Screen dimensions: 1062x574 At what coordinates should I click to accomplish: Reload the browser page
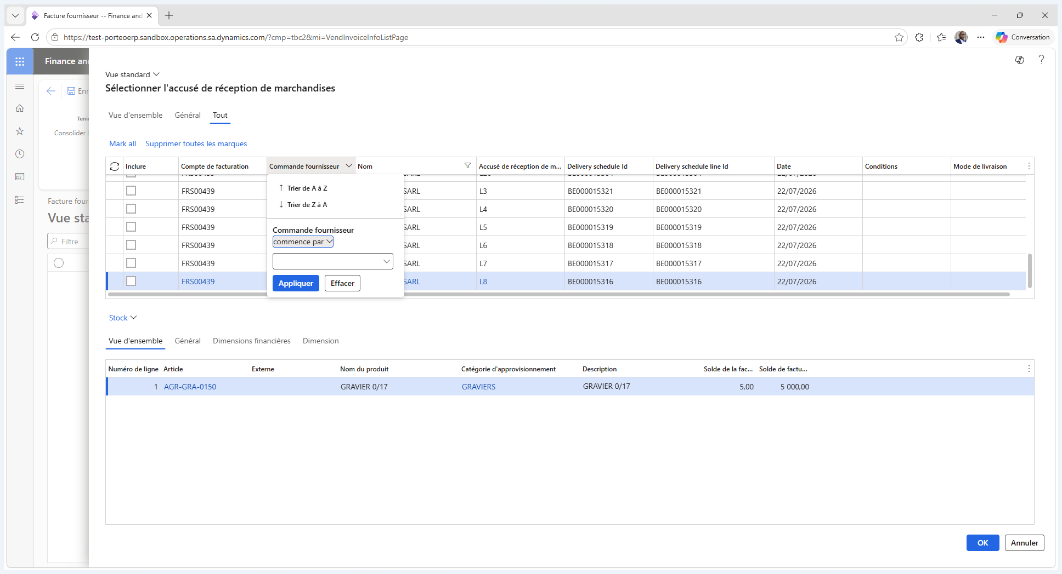point(35,37)
